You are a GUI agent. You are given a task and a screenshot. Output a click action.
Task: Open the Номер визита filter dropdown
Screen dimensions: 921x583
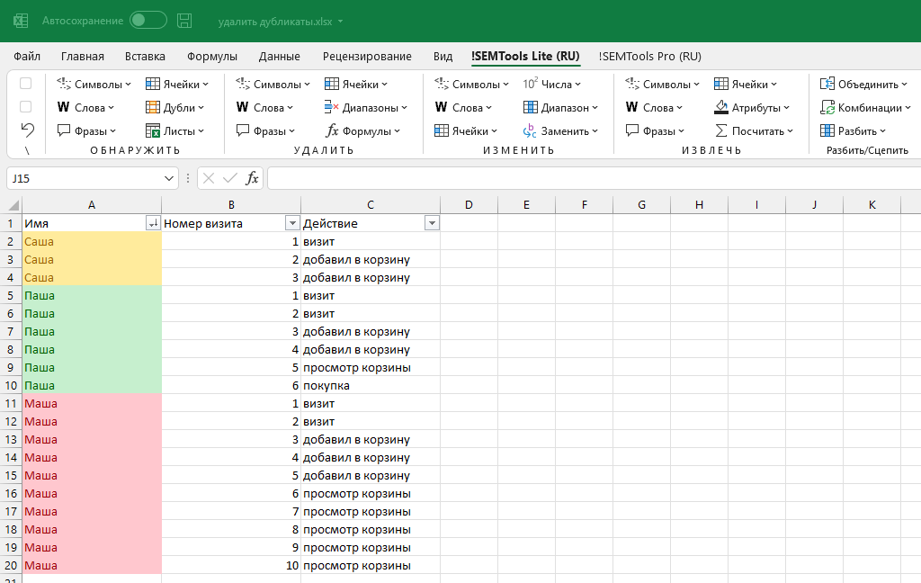click(292, 223)
